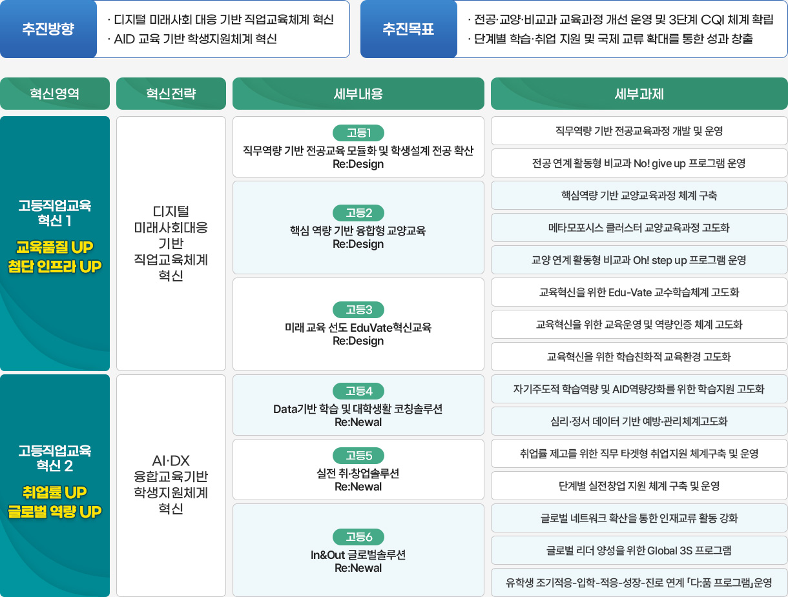Viewport: 788px width, 597px height.
Task: Click the 직무역량 기반 전공교육과정 개발 및 운영 item
Action: [639, 131]
